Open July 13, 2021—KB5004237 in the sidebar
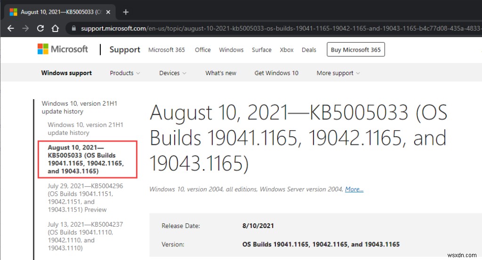Image resolution: width=482 pixels, height=260 pixels. [85, 236]
